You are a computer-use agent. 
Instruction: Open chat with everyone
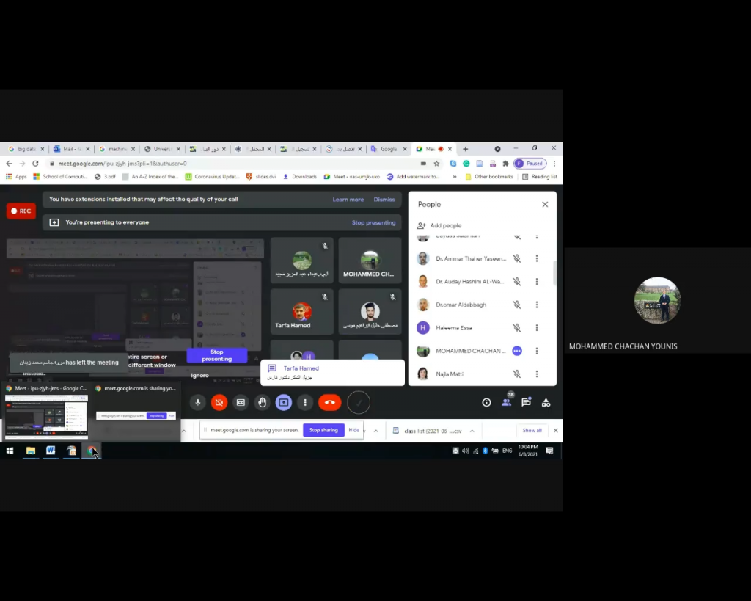coord(526,402)
